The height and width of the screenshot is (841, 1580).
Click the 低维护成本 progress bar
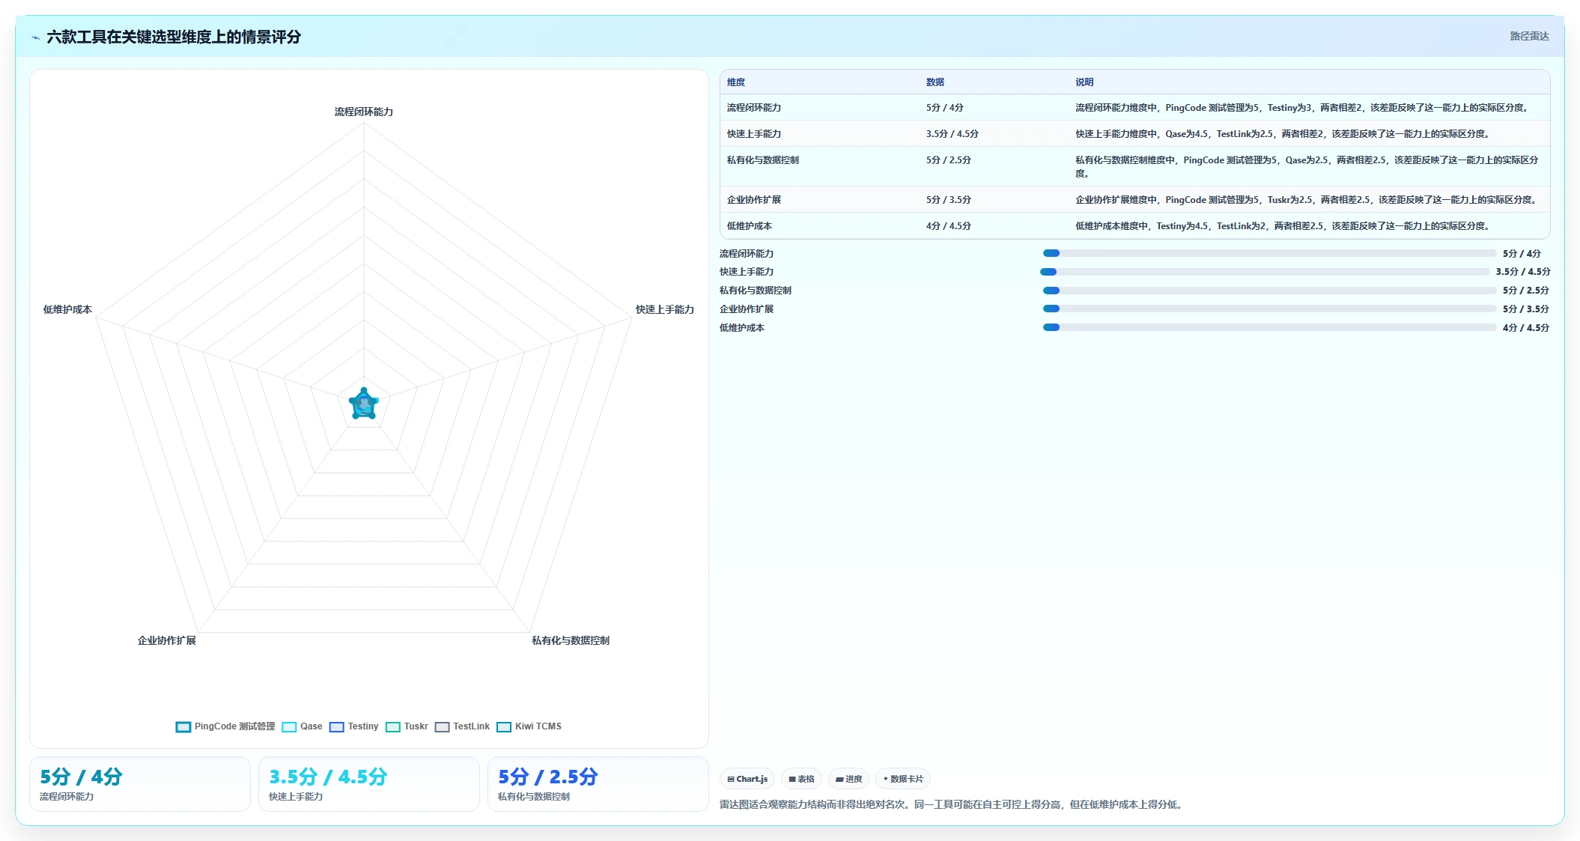[1269, 327]
